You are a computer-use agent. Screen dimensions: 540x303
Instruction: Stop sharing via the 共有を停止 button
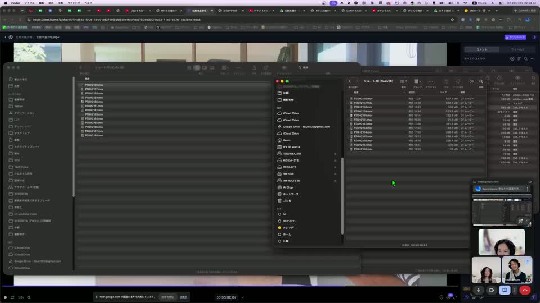point(168,297)
